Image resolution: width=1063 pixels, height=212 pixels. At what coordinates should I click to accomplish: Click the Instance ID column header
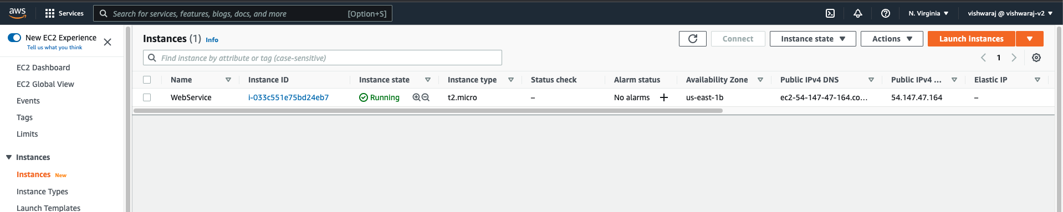(x=268, y=80)
